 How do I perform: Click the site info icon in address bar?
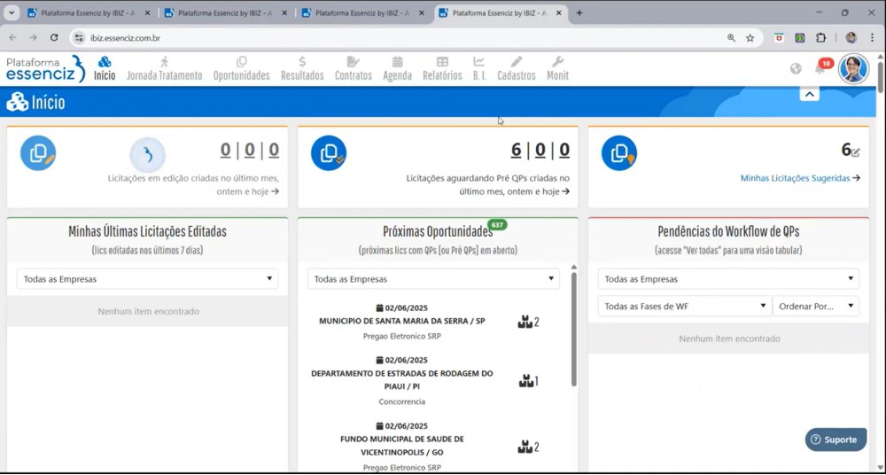pyautogui.click(x=80, y=38)
